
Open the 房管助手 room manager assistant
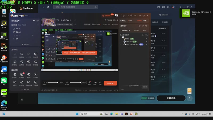tap(22, 83)
